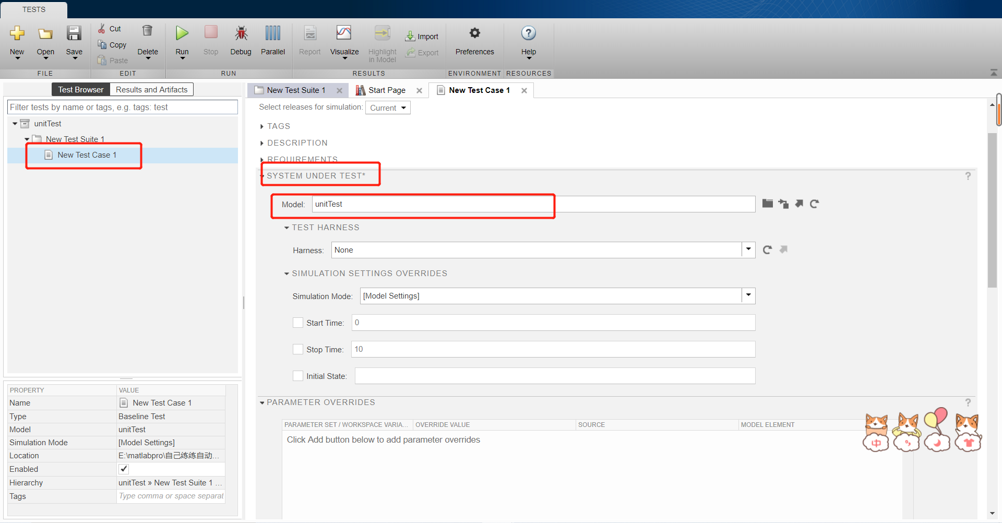This screenshot has width=1002, height=523.
Task: Toggle the Enabled checkbox in the property table
Action: coord(123,469)
